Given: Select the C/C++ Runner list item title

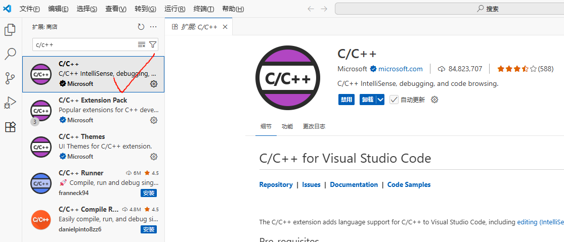Looking at the screenshot, I should coord(81,173).
